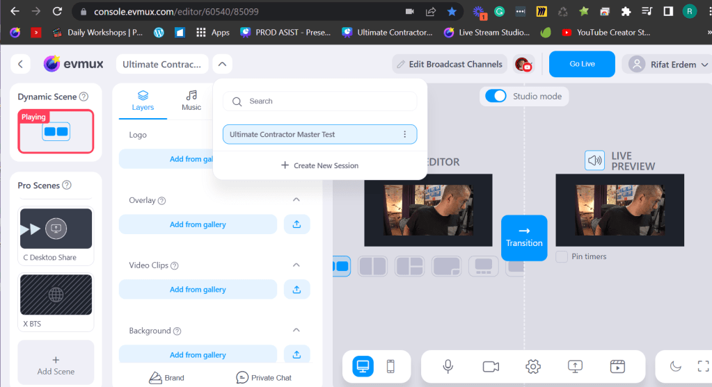Viewport: 712px width, 387px height.
Task: Click Dynamic Scene help icon
Action: (84, 97)
